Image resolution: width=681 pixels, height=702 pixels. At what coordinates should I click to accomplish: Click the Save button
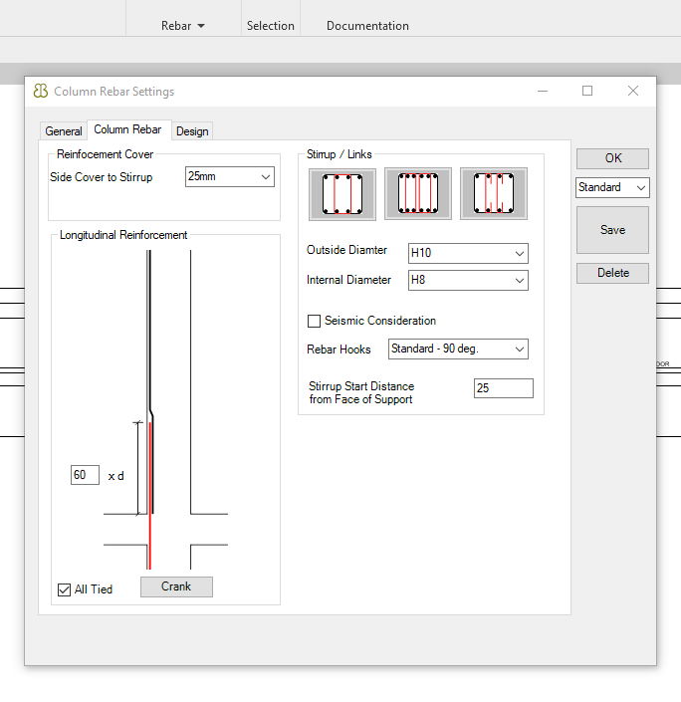pos(612,230)
